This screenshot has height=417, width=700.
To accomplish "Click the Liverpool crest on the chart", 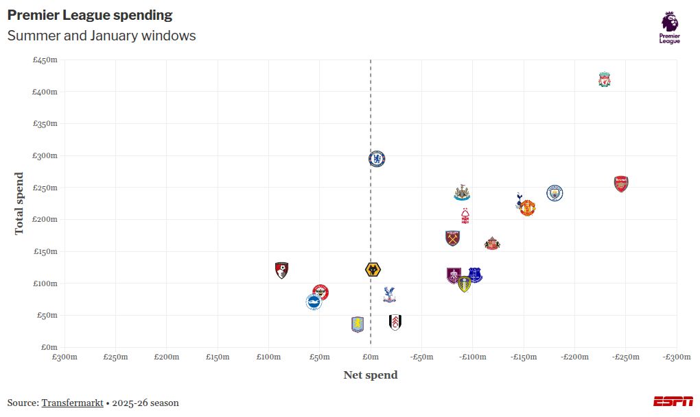I will click(604, 79).
